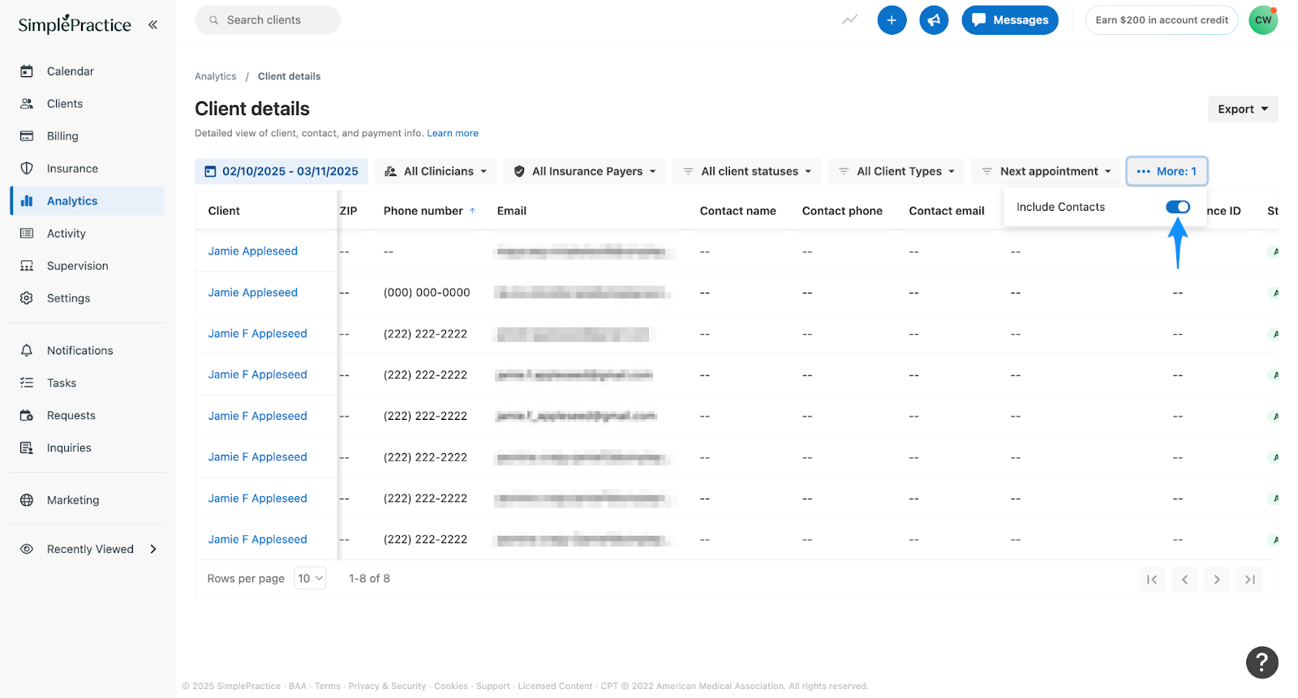Click Earn $200 in account credit
This screenshot has width=1298, height=698.
tap(1162, 20)
